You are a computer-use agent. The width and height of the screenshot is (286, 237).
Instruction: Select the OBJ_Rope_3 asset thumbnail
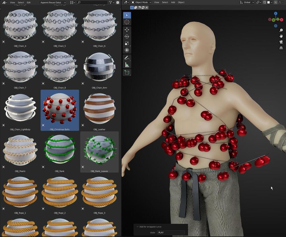click(99, 192)
